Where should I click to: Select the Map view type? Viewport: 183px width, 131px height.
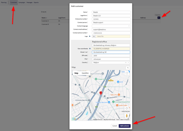pyautogui.click(x=76, y=73)
